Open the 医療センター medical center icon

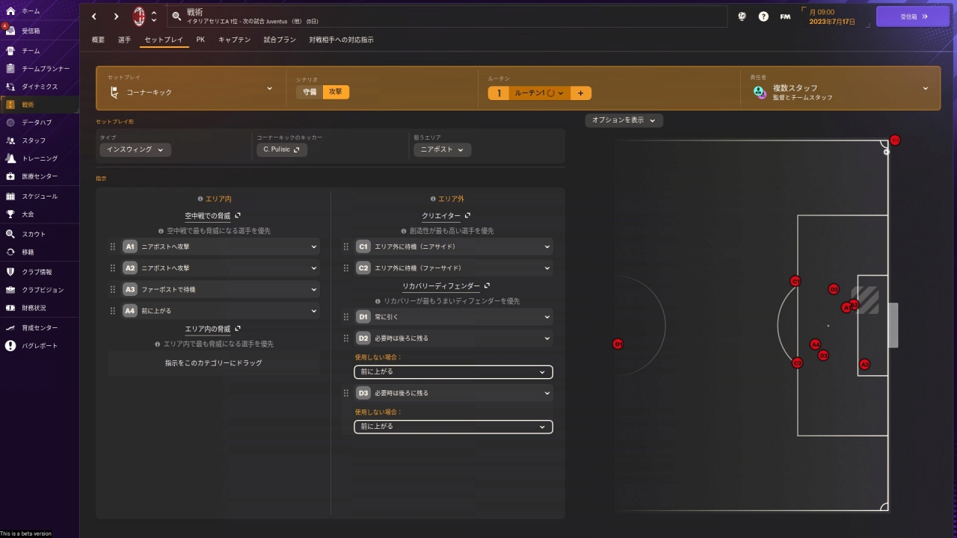point(10,176)
